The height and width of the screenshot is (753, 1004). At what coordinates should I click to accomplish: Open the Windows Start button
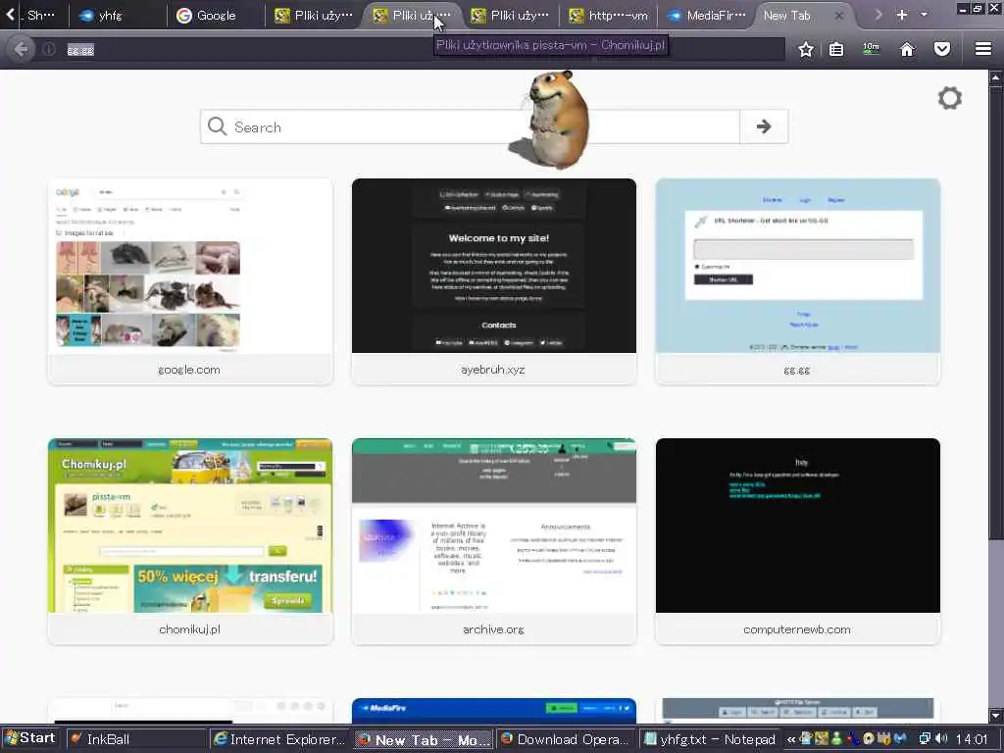tap(30, 738)
